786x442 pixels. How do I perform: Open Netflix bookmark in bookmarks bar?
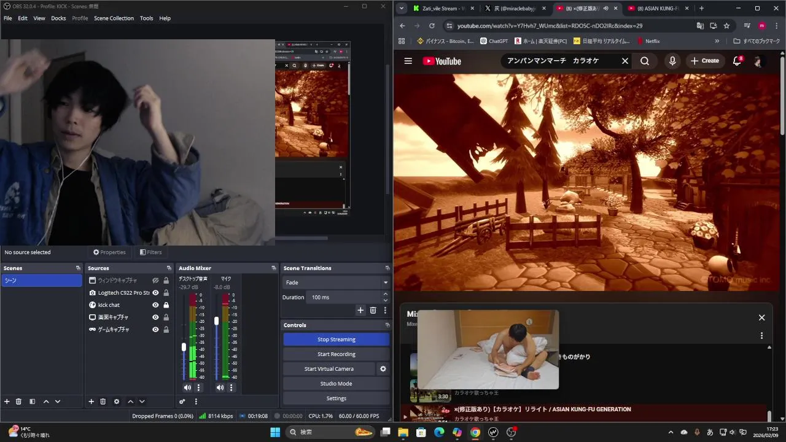(x=648, y=41)
